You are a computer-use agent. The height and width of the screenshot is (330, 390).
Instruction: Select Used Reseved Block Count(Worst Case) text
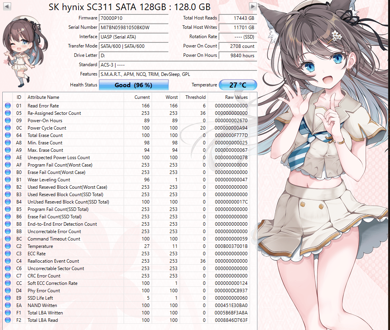[x=67, y=187]
